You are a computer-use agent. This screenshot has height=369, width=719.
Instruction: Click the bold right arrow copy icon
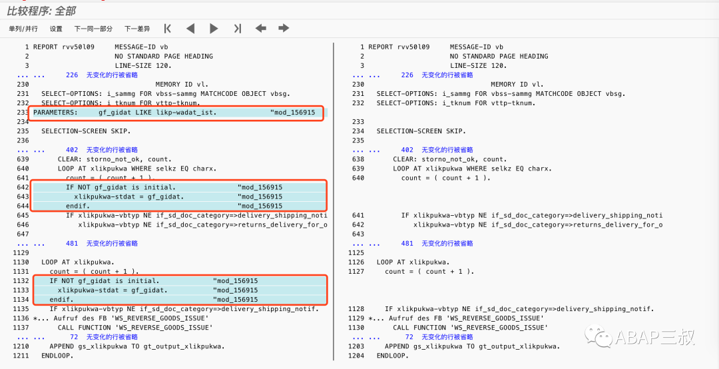point(284,29)
